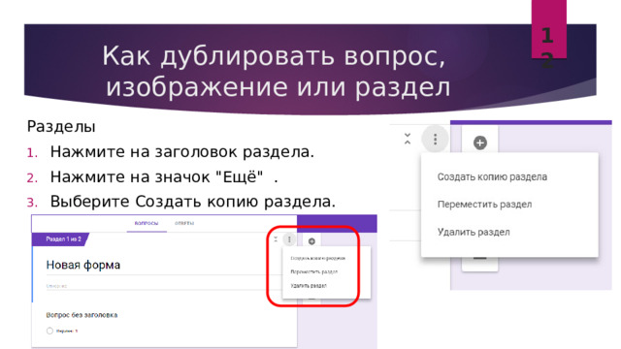Click step 'Выберите Создать копию раздела.'
The width and height of the screenshot is (621, 349).
click(x=193, y=202)
